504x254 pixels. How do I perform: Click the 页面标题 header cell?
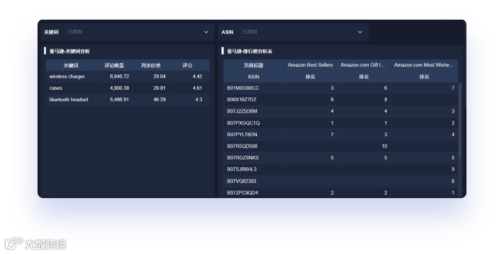[253, 65]
